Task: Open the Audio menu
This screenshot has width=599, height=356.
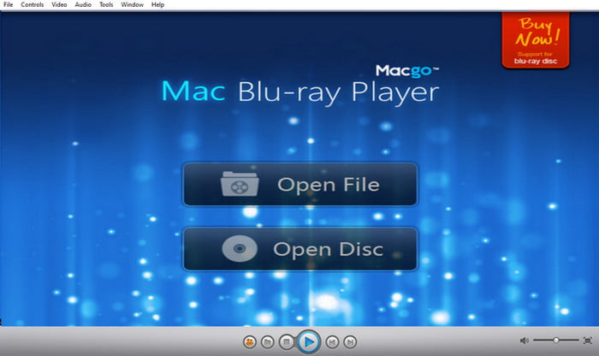Action: pyautogui.click(x=83, y=4)
